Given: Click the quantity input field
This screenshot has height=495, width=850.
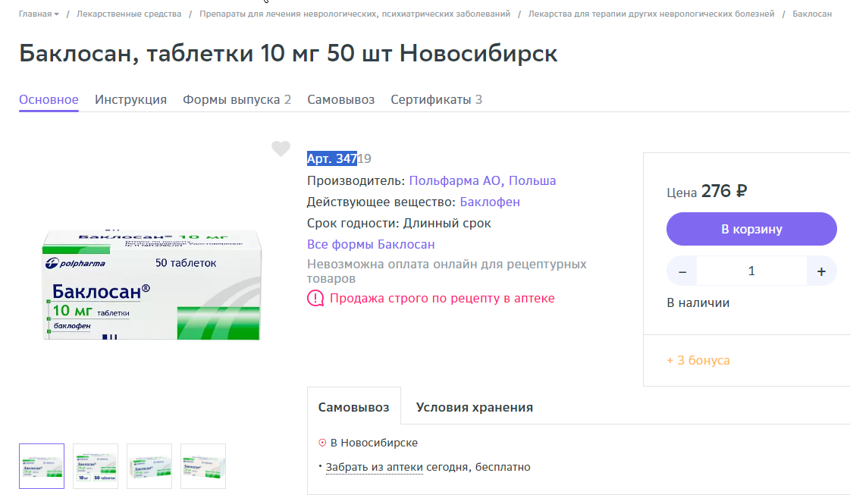Looking at the screenshot, I should coord(751,271).
